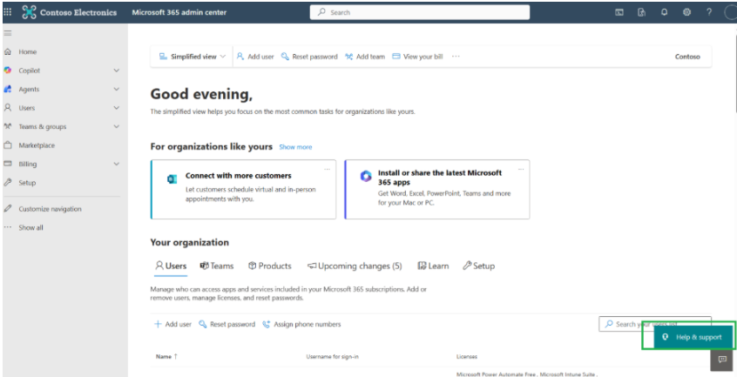
Task: Click Add team in toolbar
Action: coord(365,57)
